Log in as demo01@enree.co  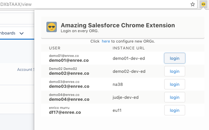175,58
